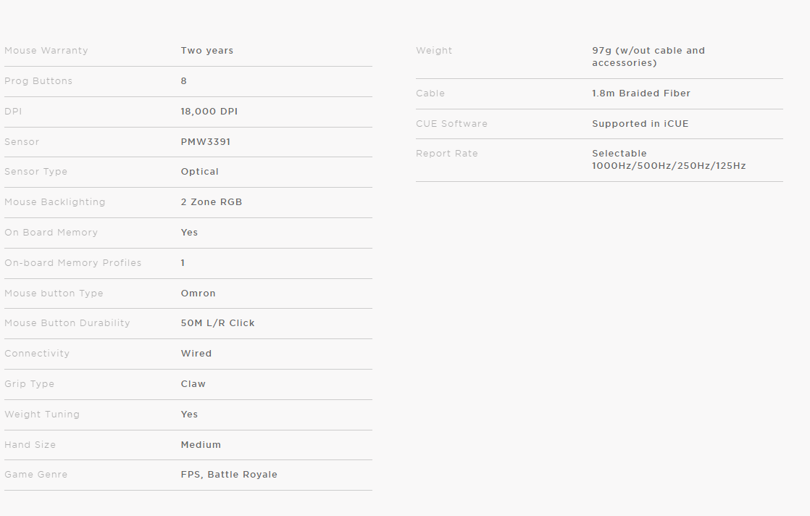Select the Two years warranty value

206,51
